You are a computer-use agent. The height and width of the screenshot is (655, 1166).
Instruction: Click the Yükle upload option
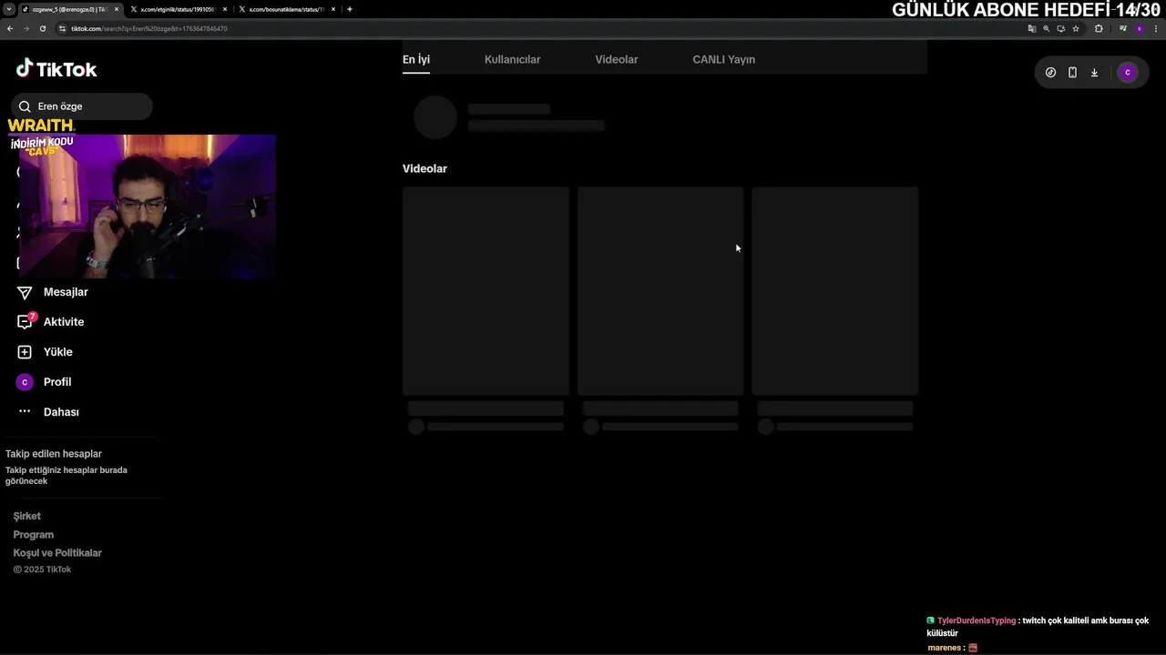[57, 352]
